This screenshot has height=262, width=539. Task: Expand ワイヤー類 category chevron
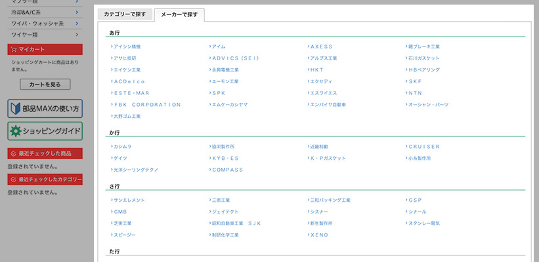click(77, 35)
